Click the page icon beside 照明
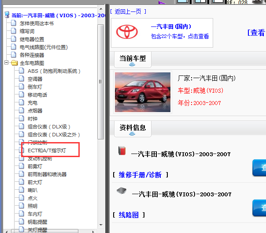 click(22, 206)
